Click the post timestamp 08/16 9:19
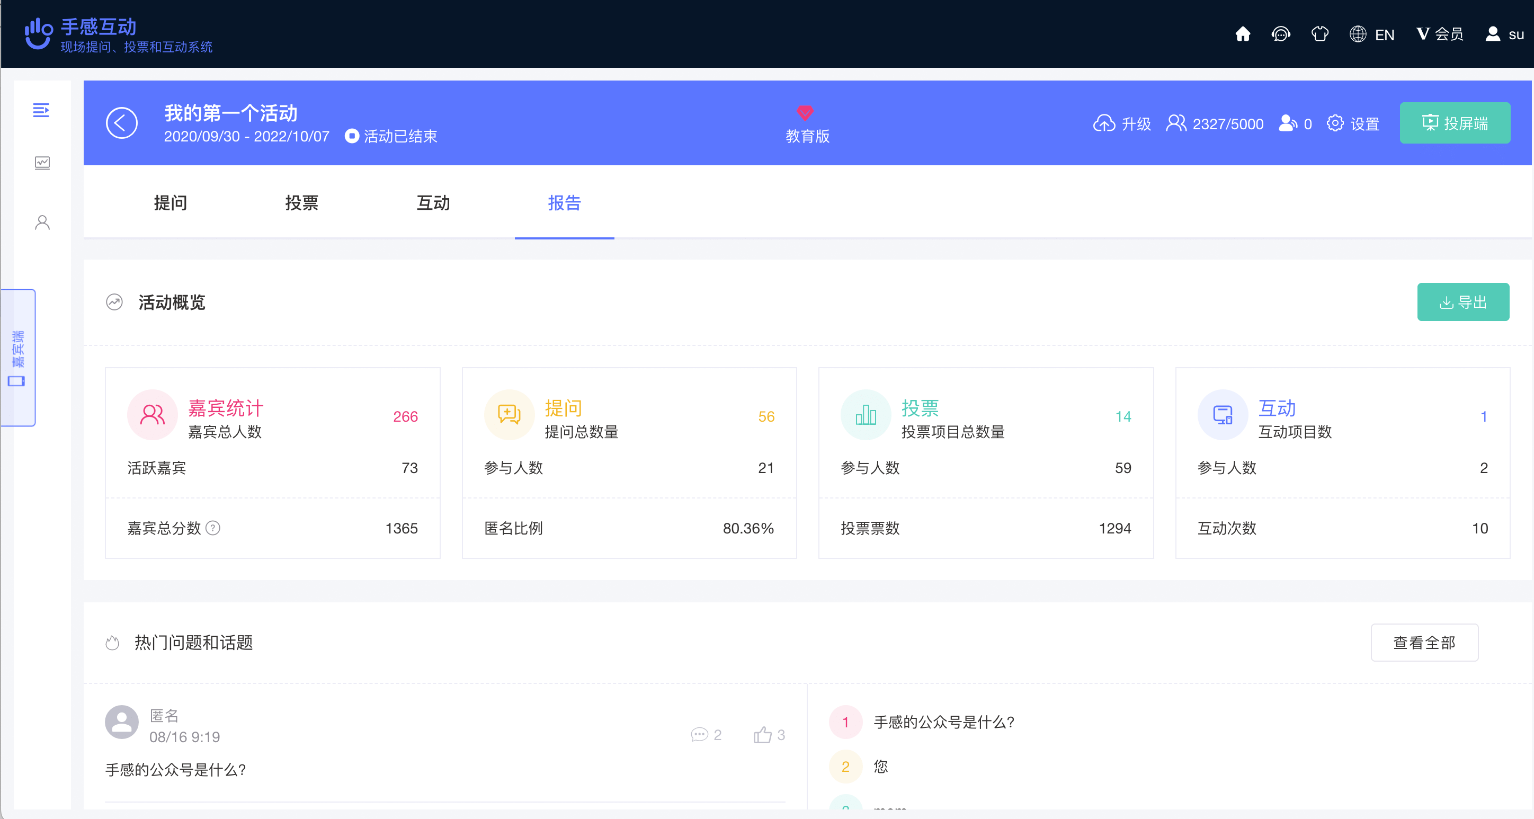1534x819 pixels. click(185, 737)
